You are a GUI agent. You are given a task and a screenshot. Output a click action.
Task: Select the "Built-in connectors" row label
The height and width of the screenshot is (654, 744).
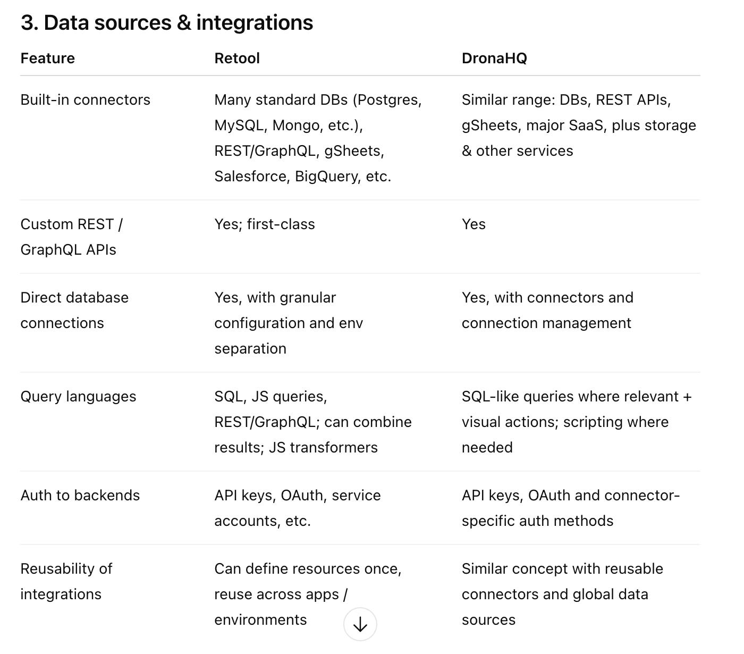coord(86,100)
